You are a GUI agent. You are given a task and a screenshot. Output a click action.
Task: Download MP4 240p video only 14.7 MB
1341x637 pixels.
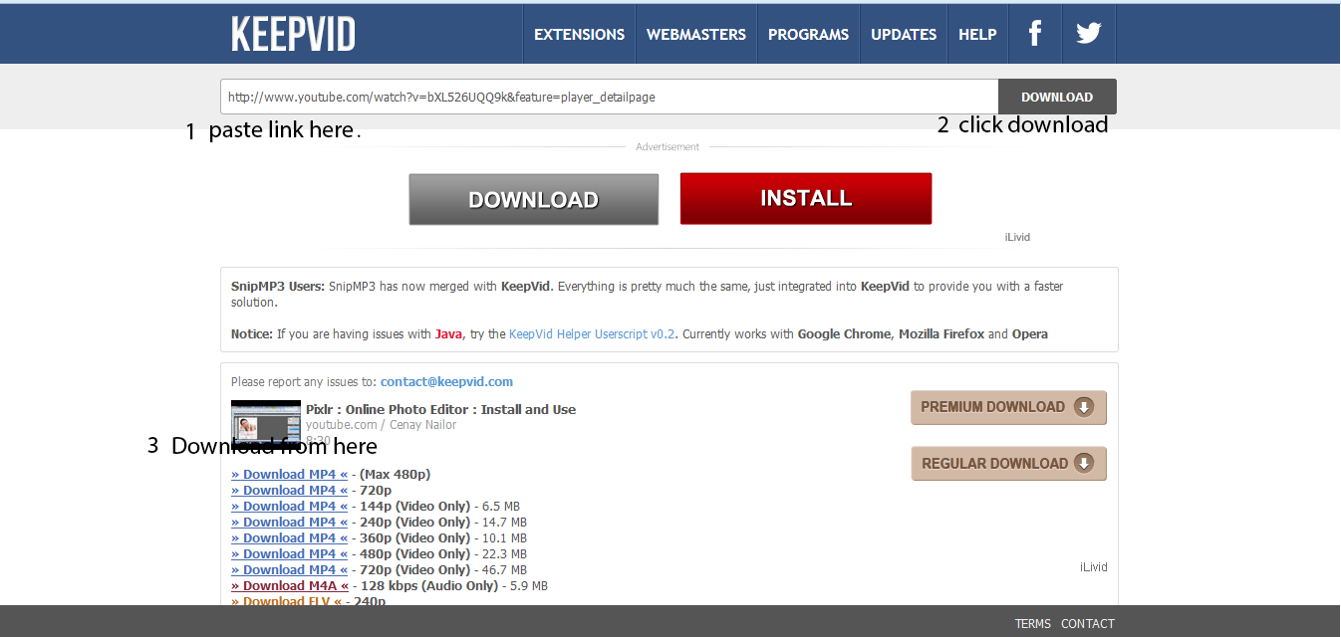290,523
